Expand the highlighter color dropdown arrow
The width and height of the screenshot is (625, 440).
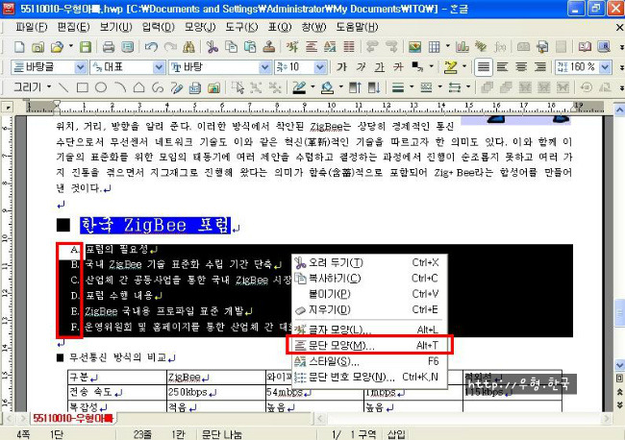click(x=464, y=67)
